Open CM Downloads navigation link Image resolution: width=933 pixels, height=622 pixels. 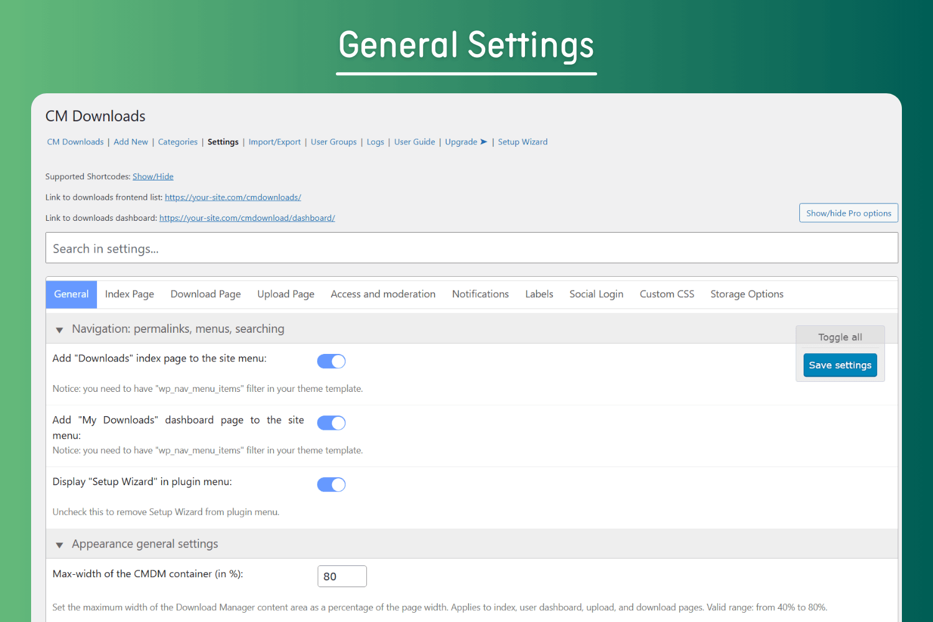coord(75,142)
